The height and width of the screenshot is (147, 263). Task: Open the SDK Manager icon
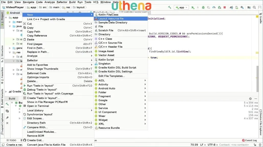coord(242,8)
